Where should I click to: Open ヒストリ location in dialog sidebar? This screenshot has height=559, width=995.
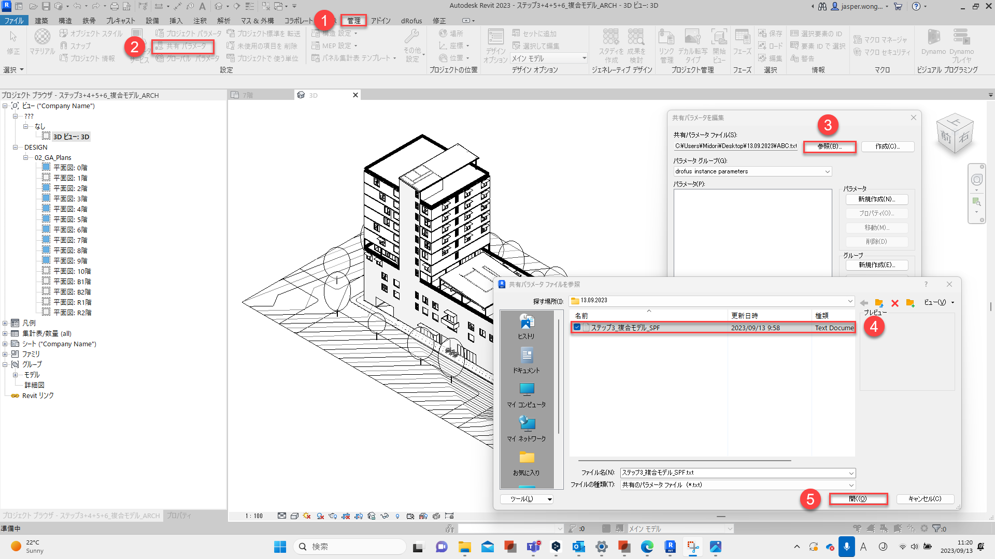point(526,327)
